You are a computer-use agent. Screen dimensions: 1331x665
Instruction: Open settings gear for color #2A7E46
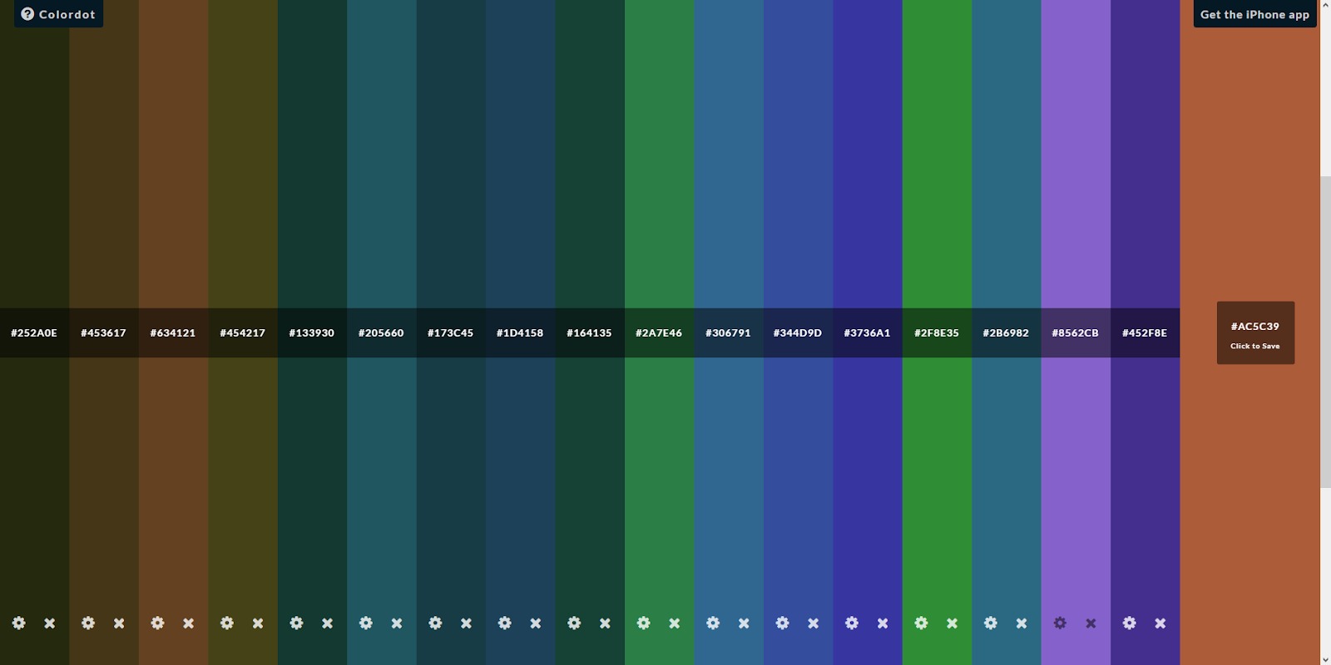coord(644,623)
